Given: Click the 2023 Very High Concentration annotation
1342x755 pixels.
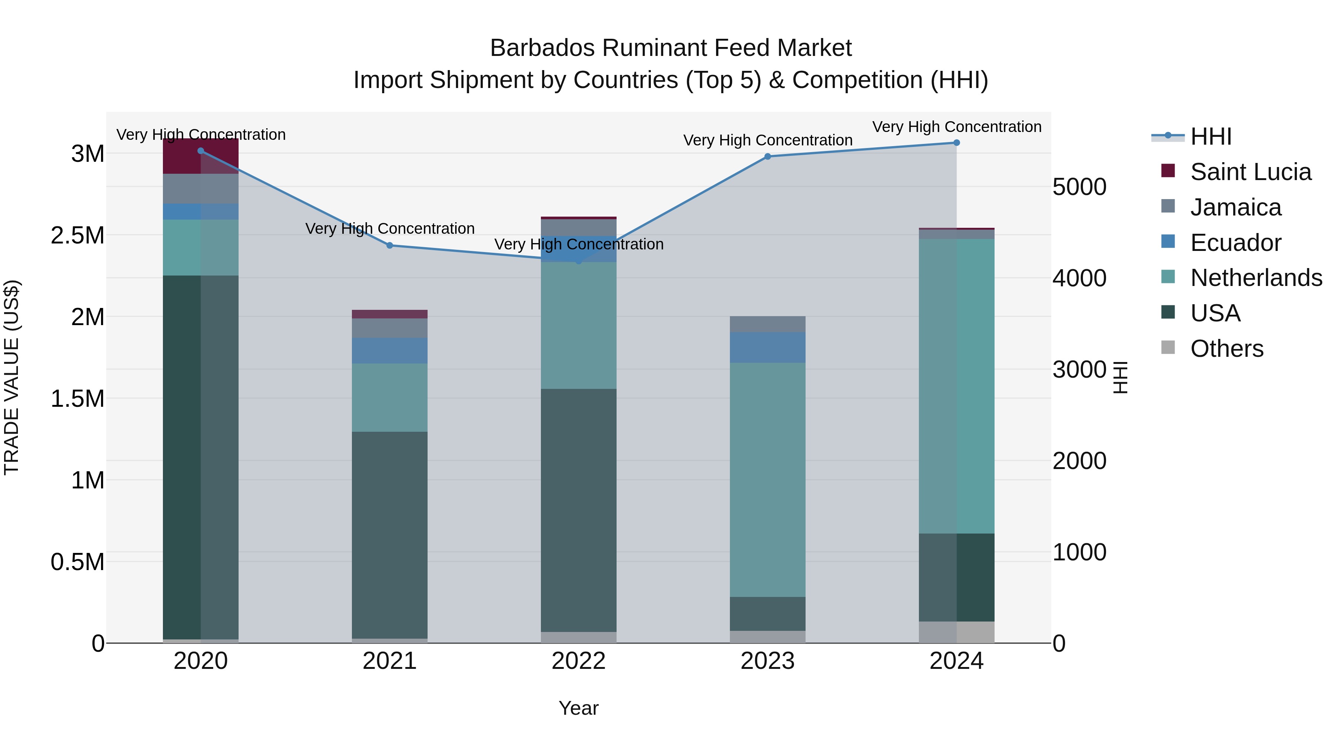Looking at the screenshot, I should point(768,141).
